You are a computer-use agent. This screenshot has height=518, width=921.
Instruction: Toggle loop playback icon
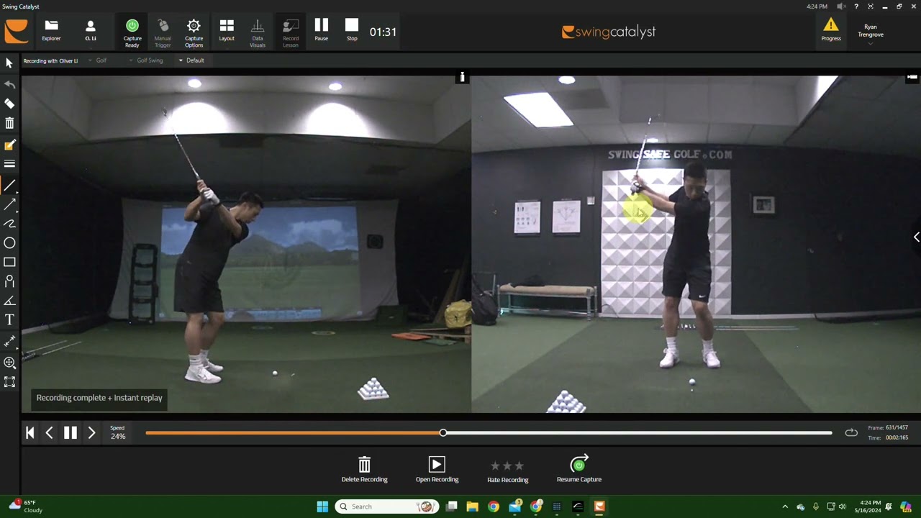click(x=851, y=432)
